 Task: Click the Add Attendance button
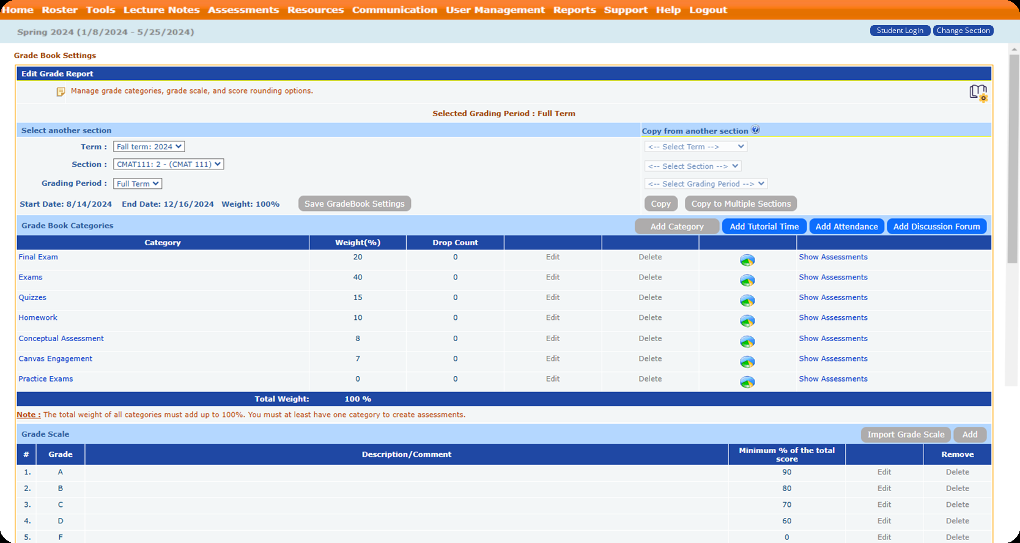click(846, 226)
